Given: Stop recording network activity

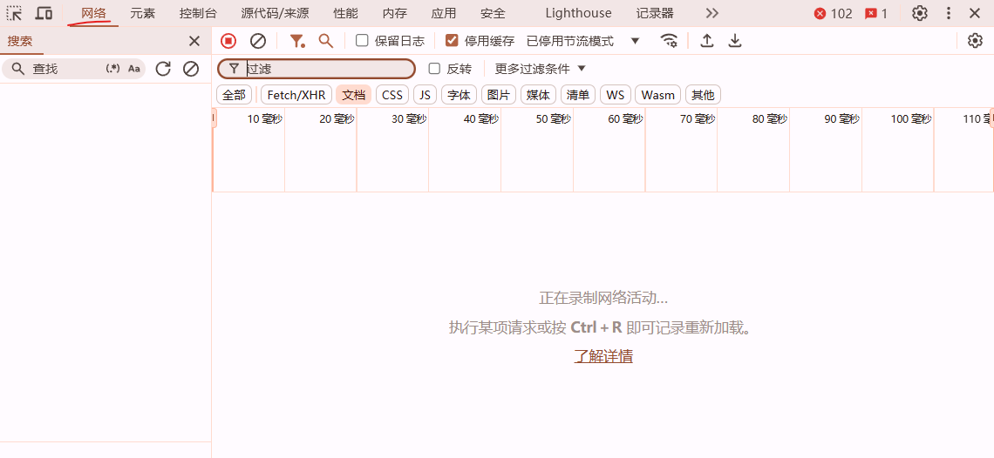Looking at the screenshot, I should (x=228, y=41).
